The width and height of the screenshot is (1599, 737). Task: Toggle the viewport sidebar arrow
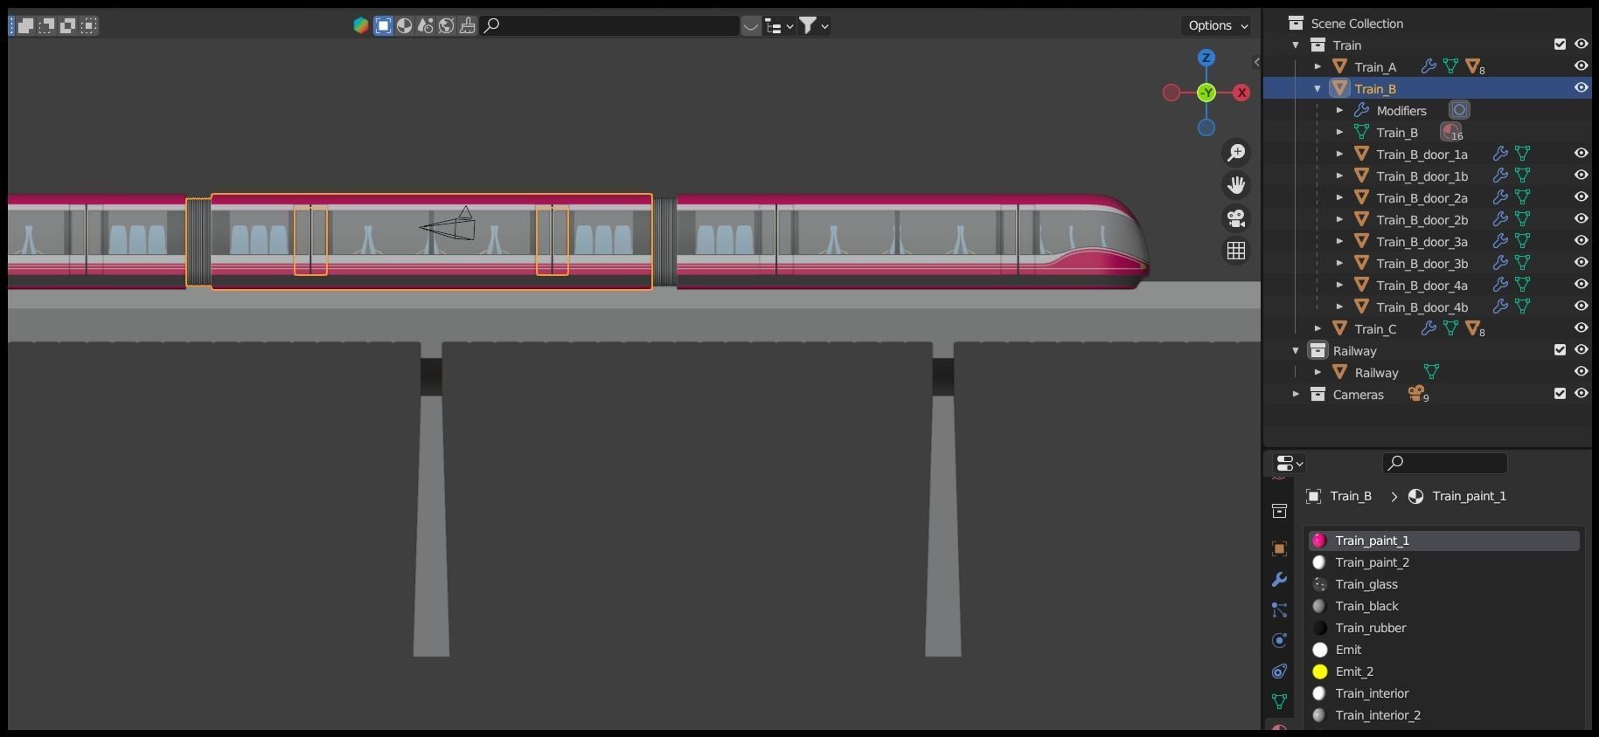pos(1256,62)
